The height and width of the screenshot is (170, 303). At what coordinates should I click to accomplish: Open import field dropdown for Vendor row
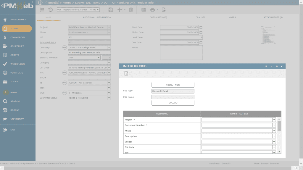pos(274,142)
